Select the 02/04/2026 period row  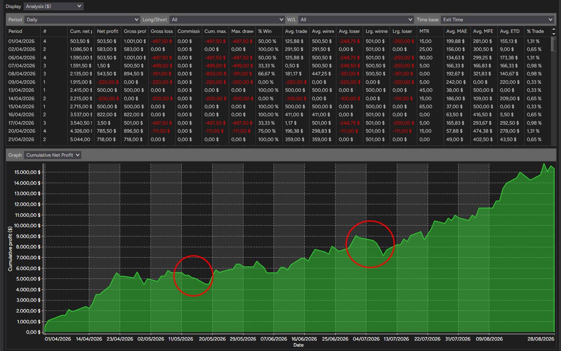pos(278,49)
